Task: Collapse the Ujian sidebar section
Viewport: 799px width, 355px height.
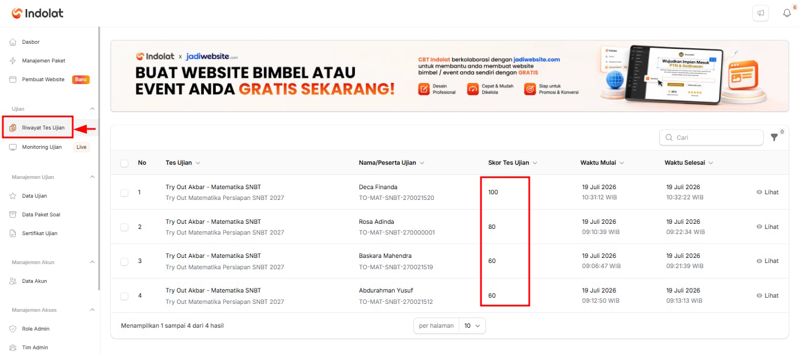Action: coord(93,108)
